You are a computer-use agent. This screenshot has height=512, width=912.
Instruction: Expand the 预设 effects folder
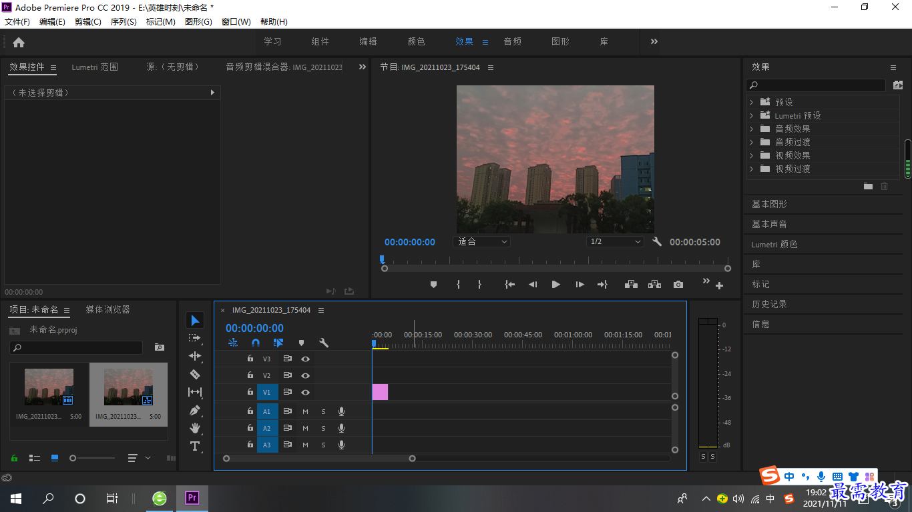click(x=751, y=102)
